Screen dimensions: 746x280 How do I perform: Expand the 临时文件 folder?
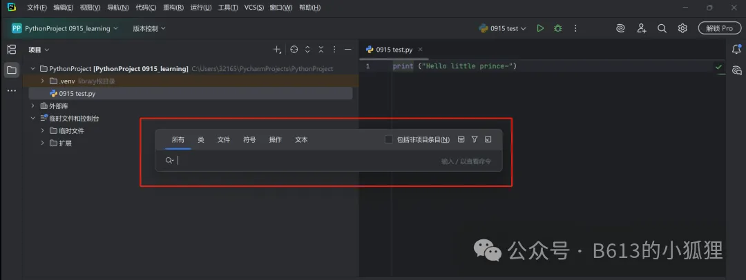42,131
